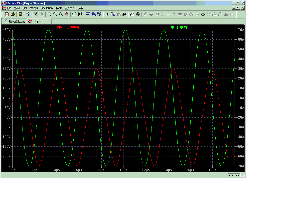Open the Simulation menu

click(47, 8)
